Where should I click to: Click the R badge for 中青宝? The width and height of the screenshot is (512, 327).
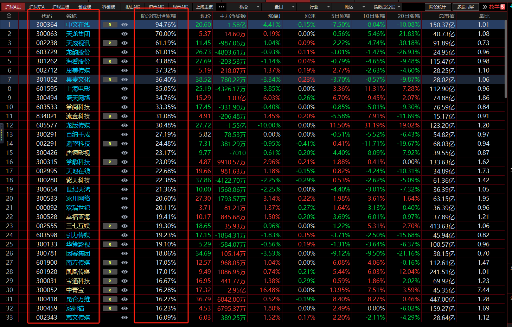110,290
